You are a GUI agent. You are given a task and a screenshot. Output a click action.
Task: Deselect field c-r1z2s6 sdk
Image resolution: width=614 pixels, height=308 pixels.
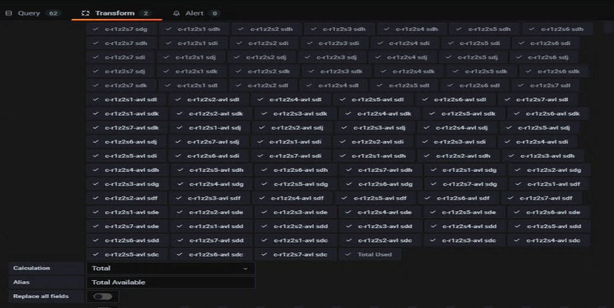pos(554,71)
